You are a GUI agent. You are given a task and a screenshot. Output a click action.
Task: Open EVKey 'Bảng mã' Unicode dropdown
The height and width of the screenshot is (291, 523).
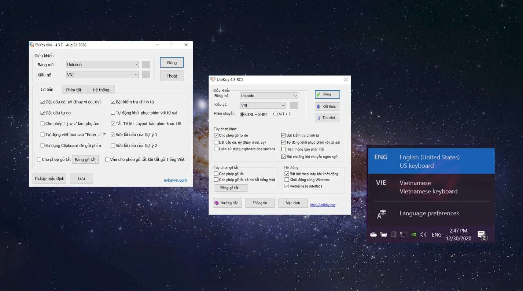[102, 64]
